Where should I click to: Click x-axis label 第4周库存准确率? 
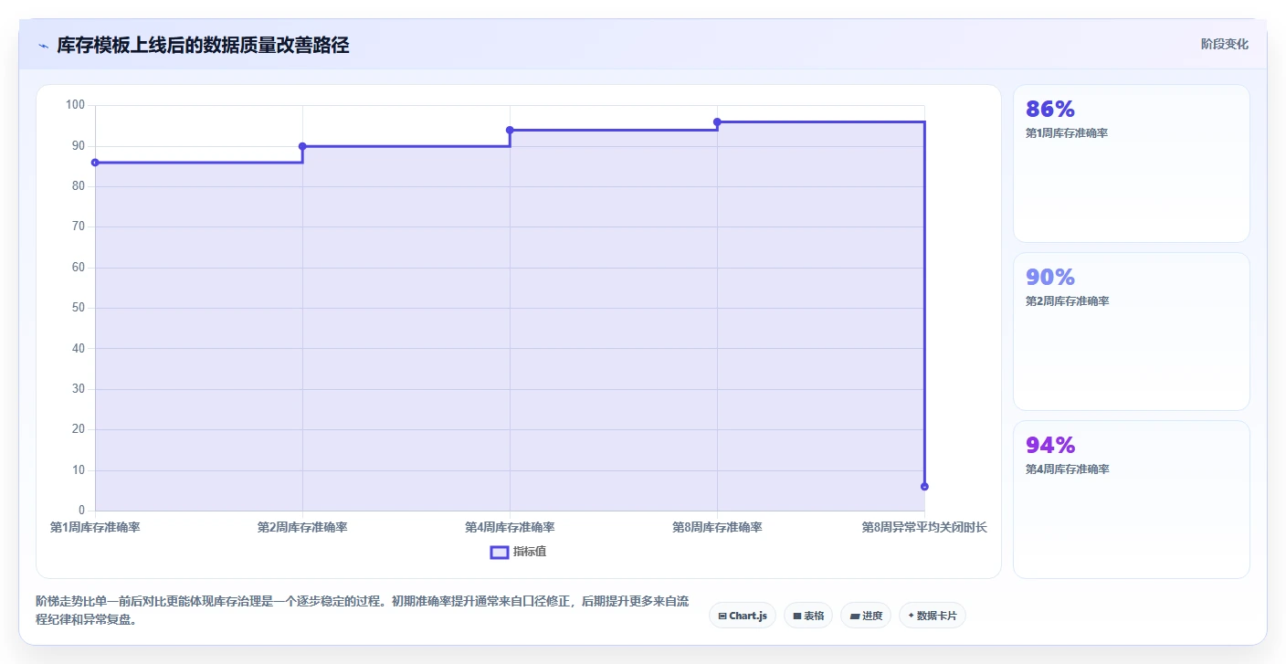510,527
